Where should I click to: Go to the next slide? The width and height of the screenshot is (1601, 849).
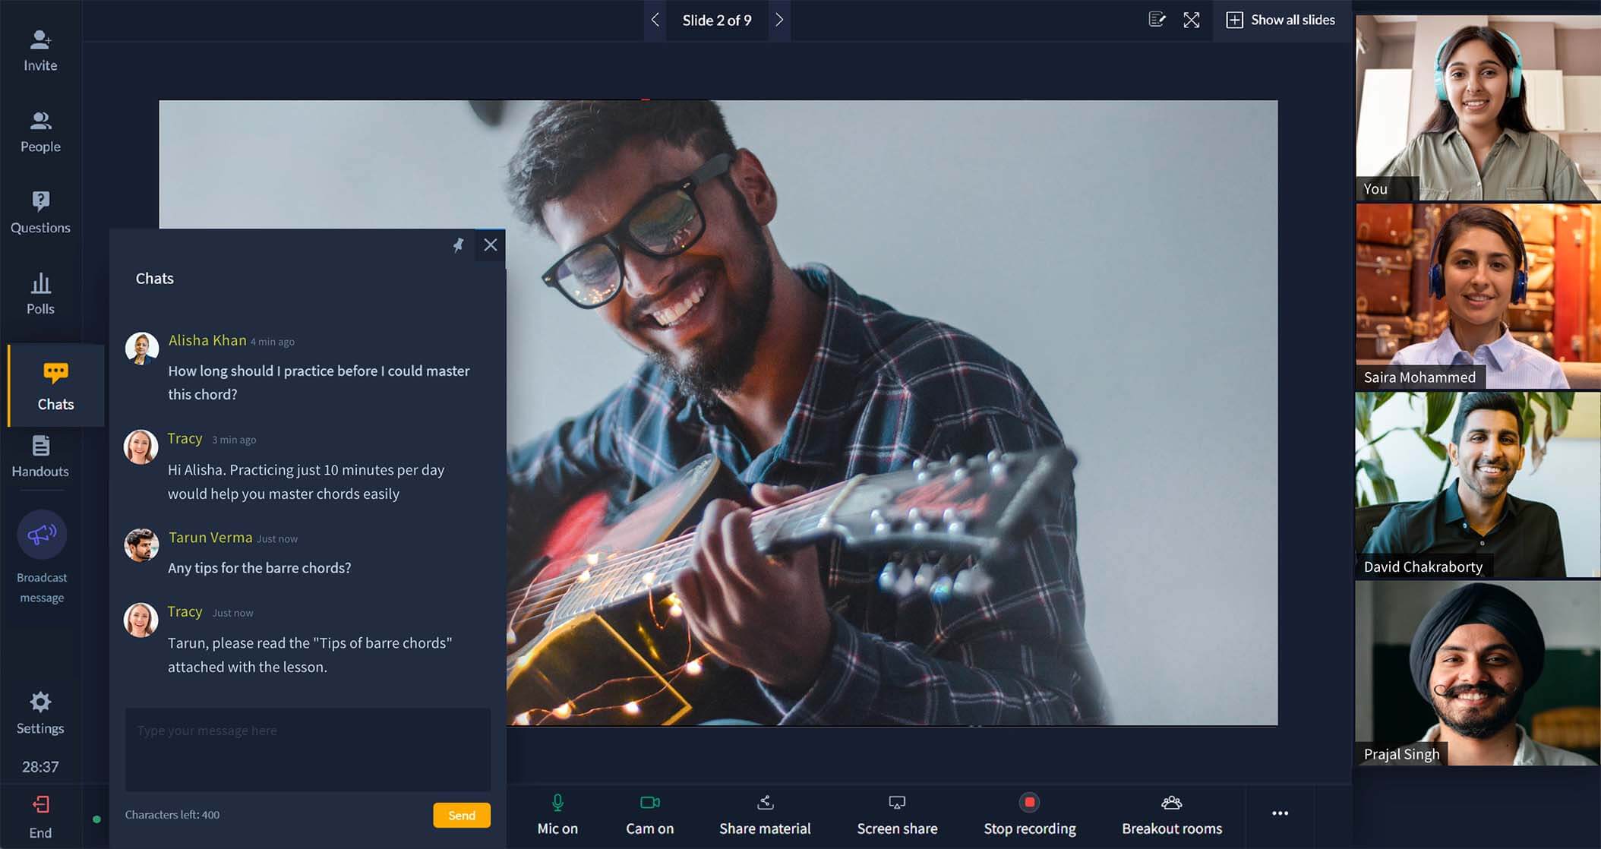click(x=779, y=21)
